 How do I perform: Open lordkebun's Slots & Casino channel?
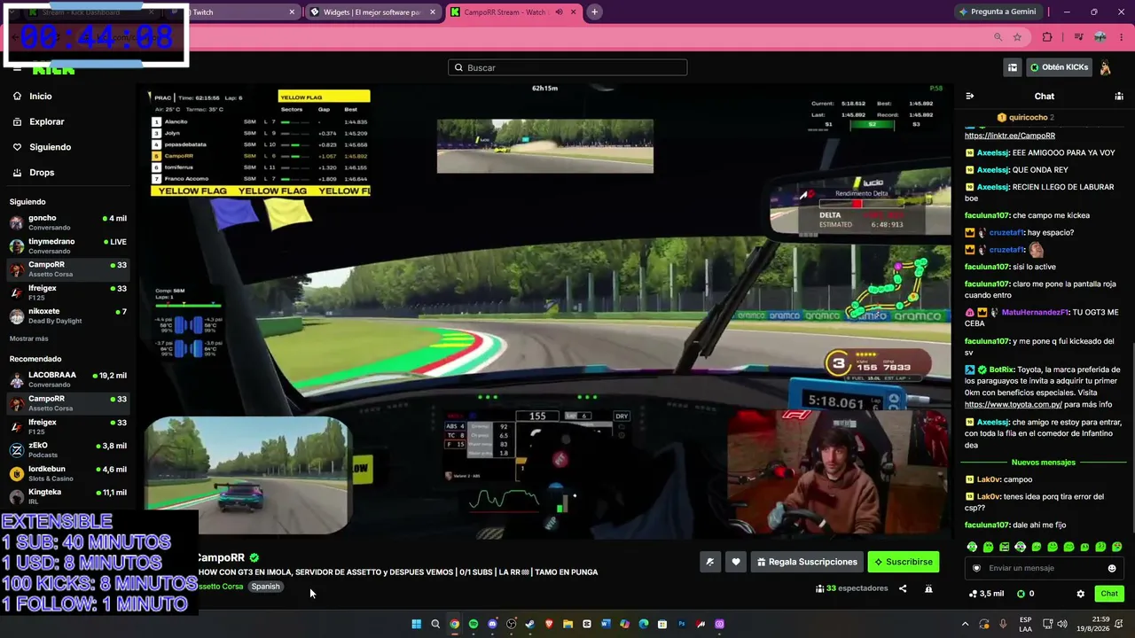coord(68,473)
